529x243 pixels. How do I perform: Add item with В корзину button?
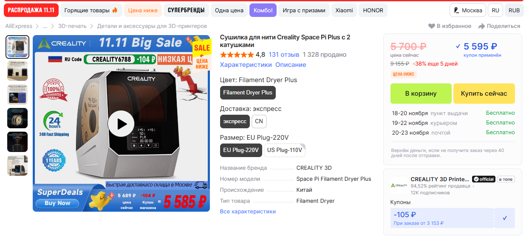click(421, 94)
